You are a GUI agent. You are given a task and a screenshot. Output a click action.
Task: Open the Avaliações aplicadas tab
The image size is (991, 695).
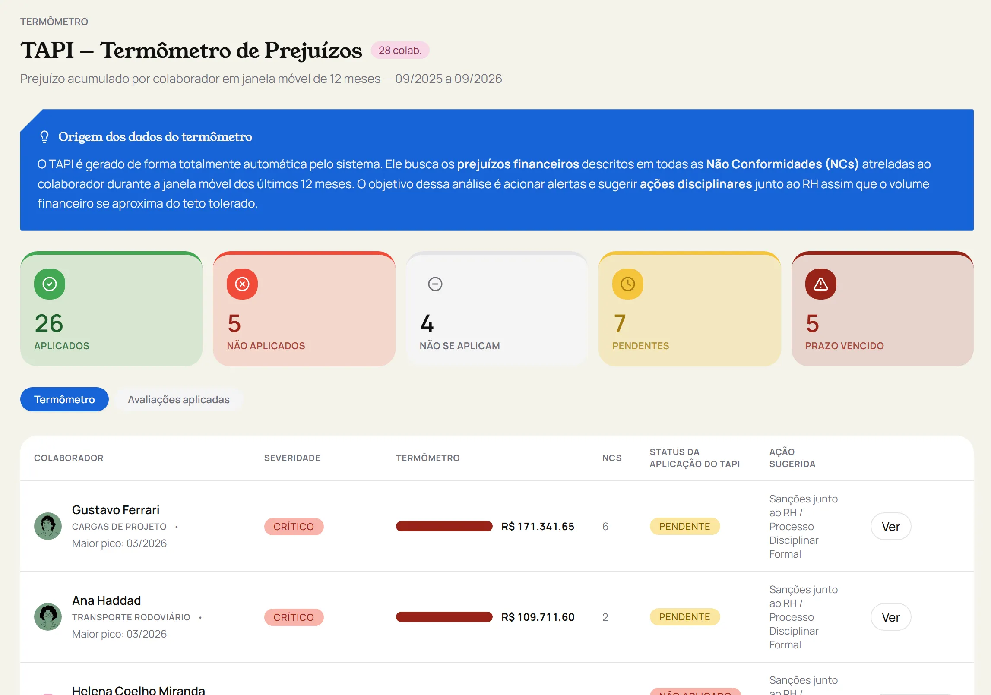[x=179, y=399]
